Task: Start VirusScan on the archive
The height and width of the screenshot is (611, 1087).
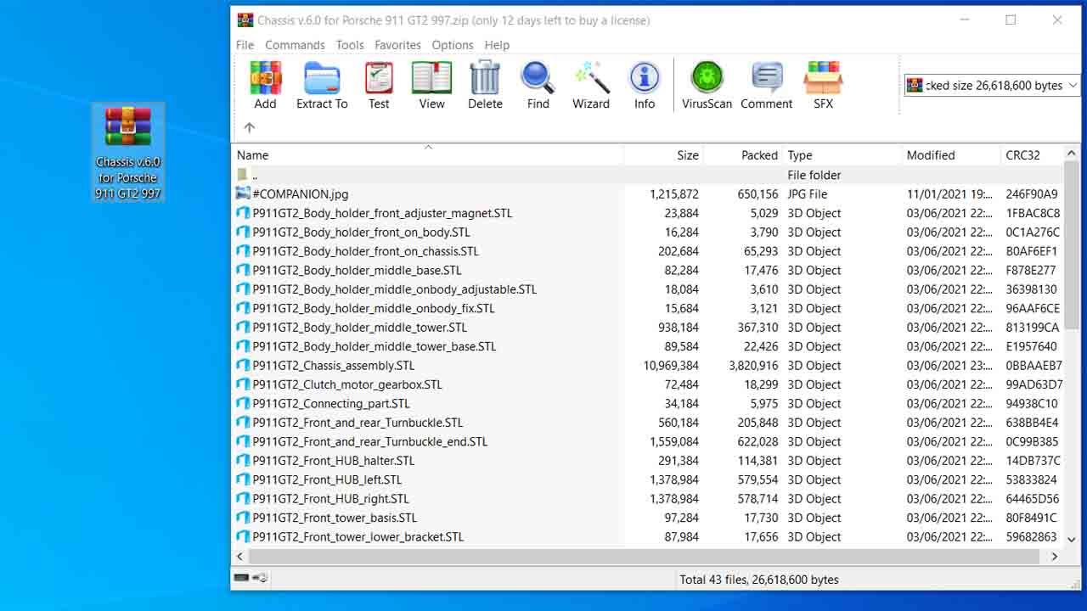Action: point(707,85)
